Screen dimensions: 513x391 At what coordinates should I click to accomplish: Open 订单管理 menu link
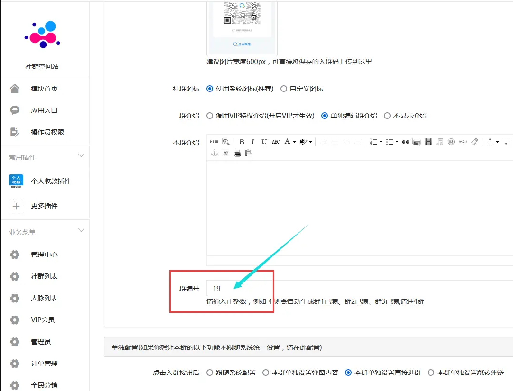click(45, 364)
